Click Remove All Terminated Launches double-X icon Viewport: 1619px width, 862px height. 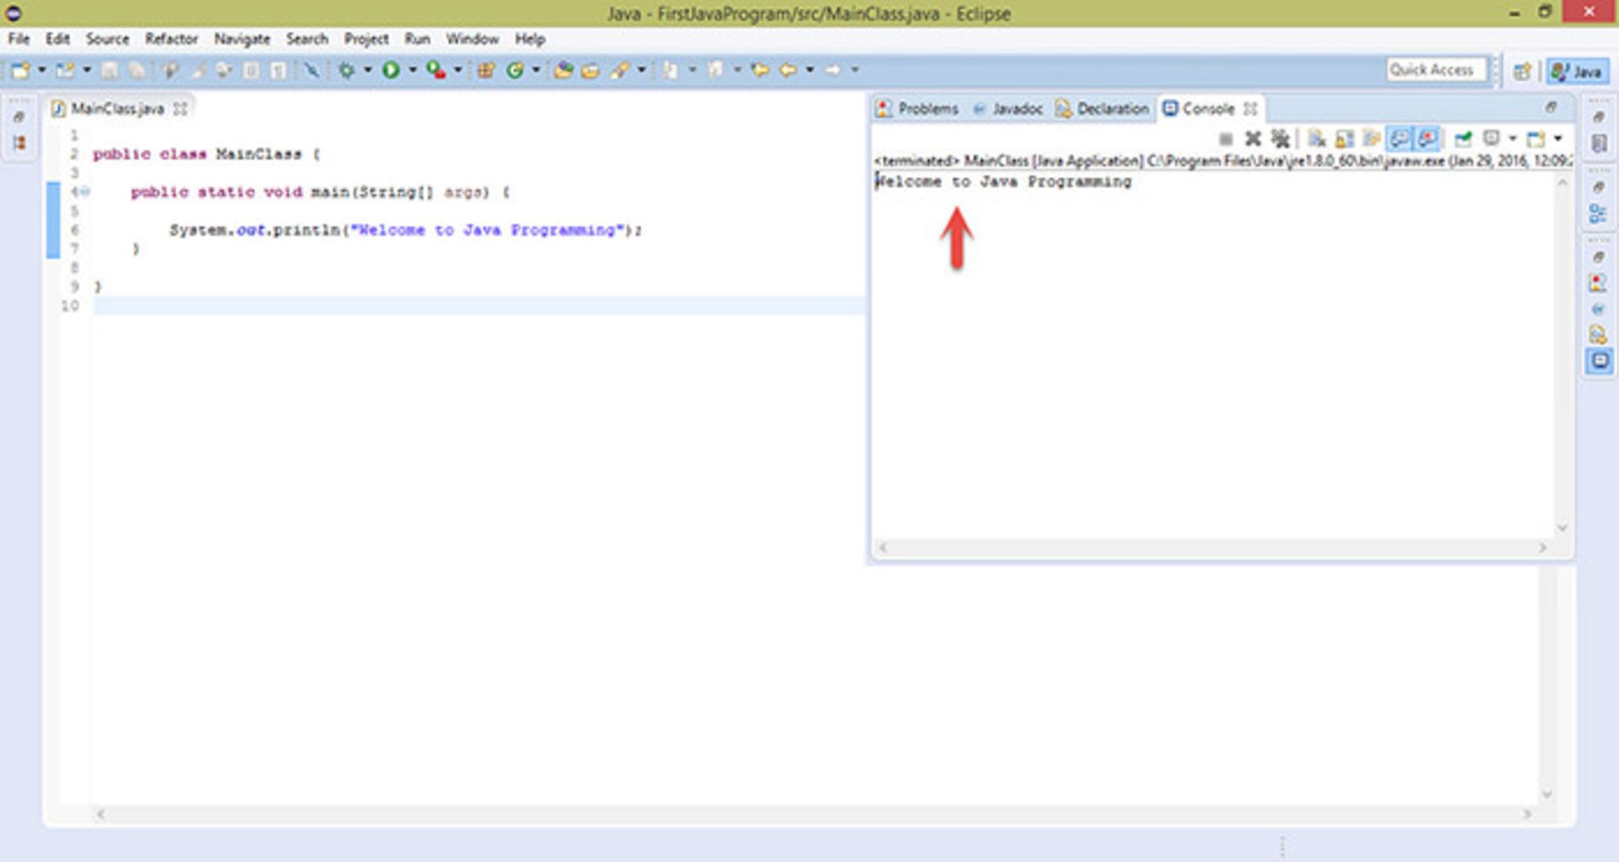[1280, 138]
